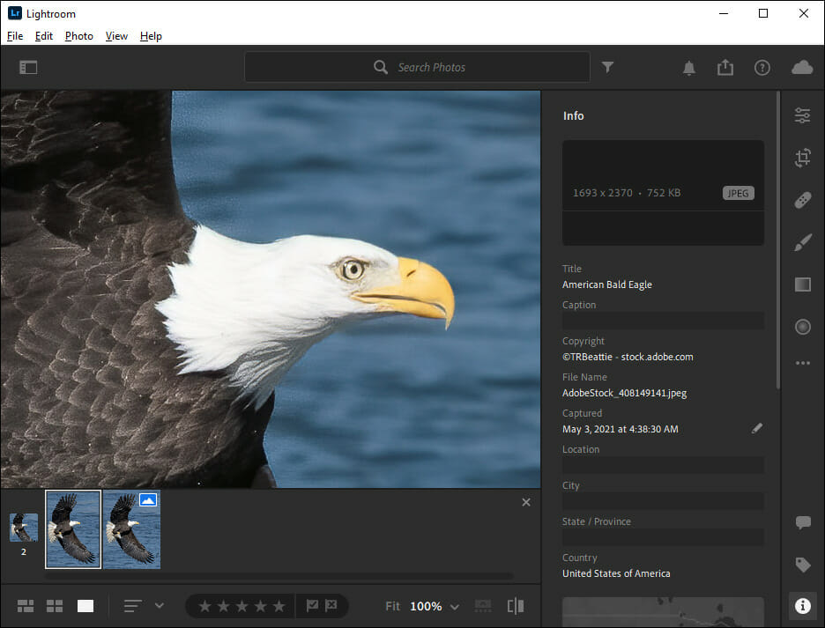Screen dimensions: 825x628
Task: Open the Edit adjustments panel
Action: point(802,115)
